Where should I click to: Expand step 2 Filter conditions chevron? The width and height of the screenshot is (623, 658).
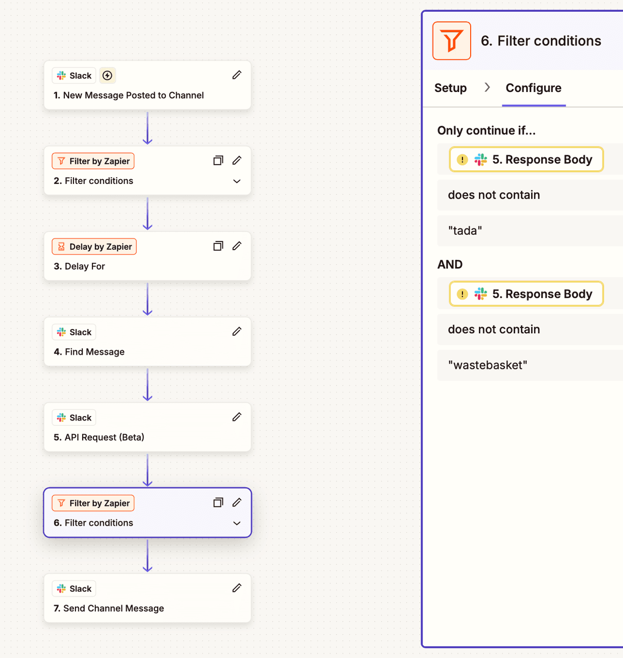click(237, 181)
